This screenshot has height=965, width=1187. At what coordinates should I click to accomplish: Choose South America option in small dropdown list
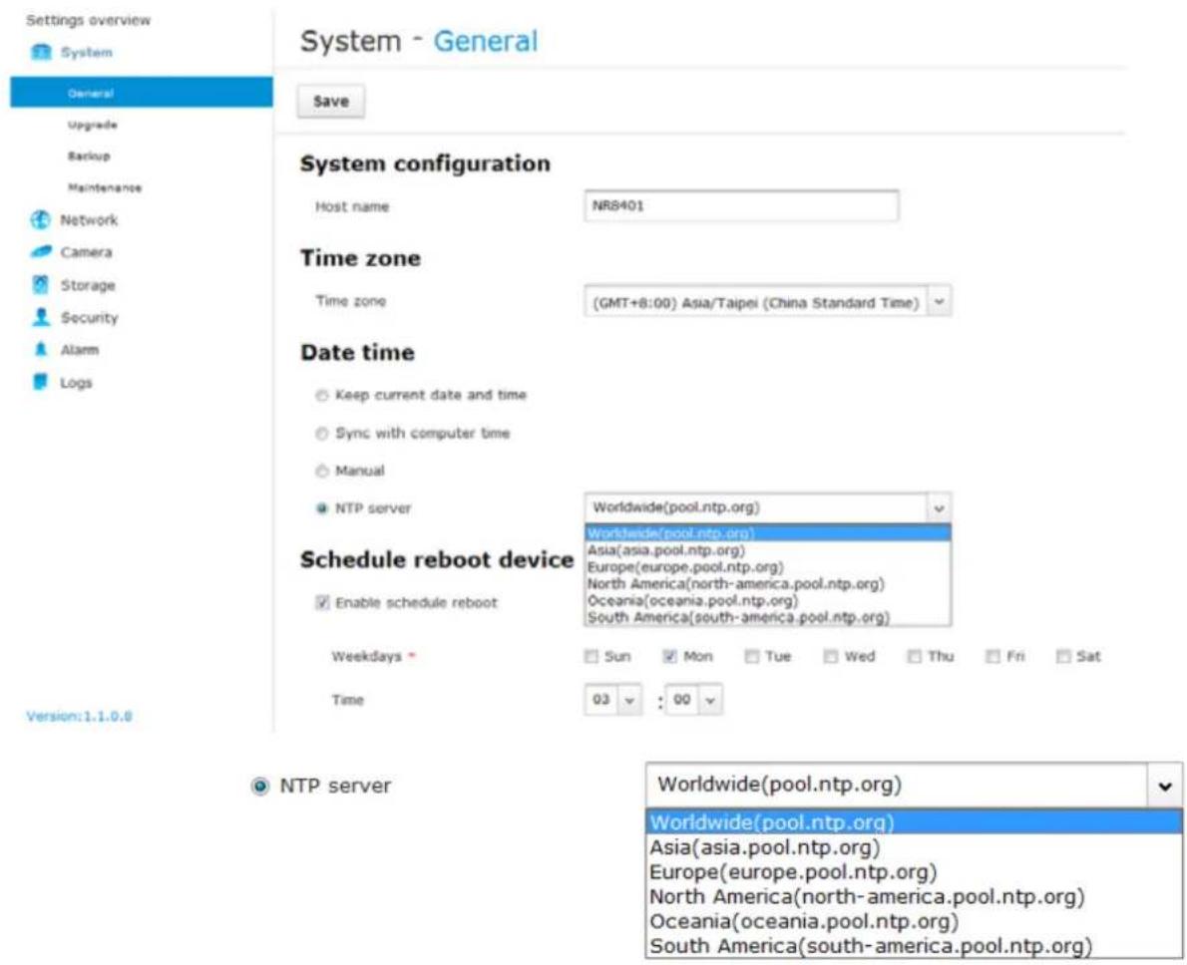coord(768,617)
